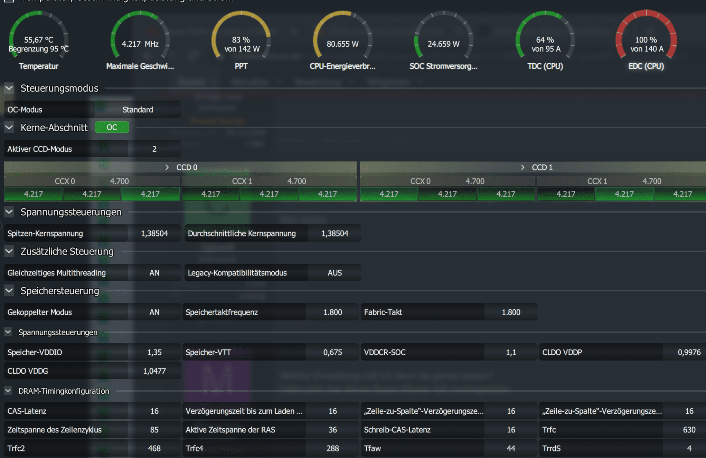Select CCD 1 CCX 0 header 4.700
The width and height of the screenshot is (706, 458).
tap(475, 181)
